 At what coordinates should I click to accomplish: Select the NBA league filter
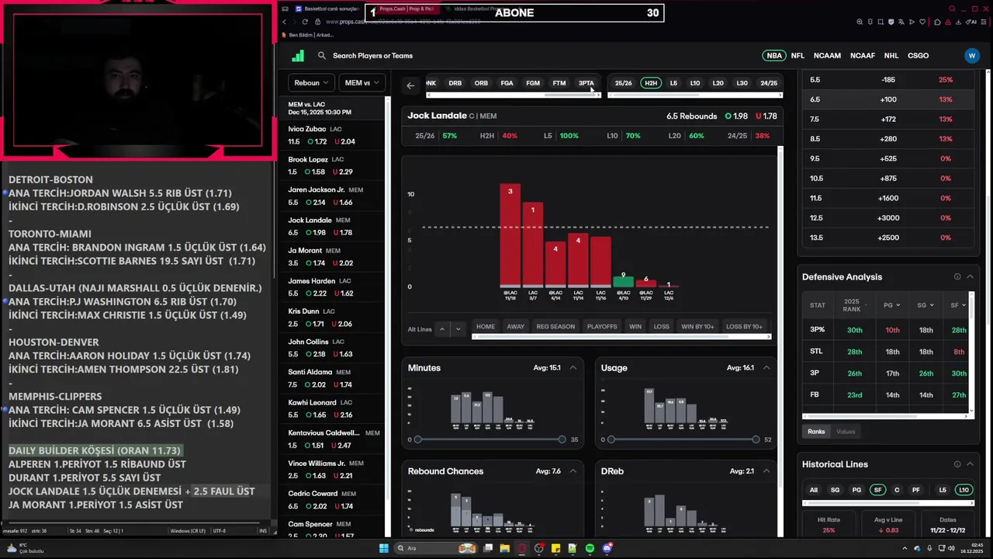(774, 56)
